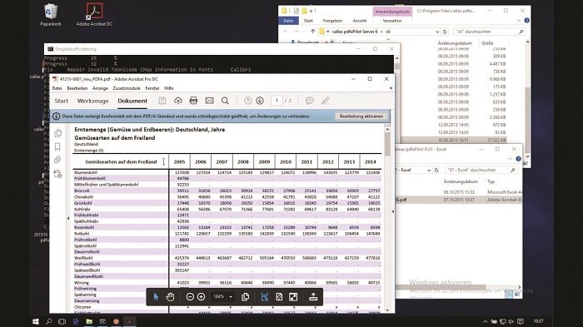583x327 pixels.
Task: Click the page number input field
Action: click(277, 101)
